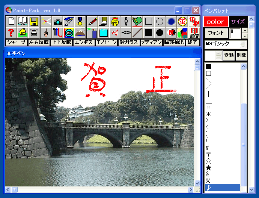Select the scissors cut tool

tap(46, 21)
